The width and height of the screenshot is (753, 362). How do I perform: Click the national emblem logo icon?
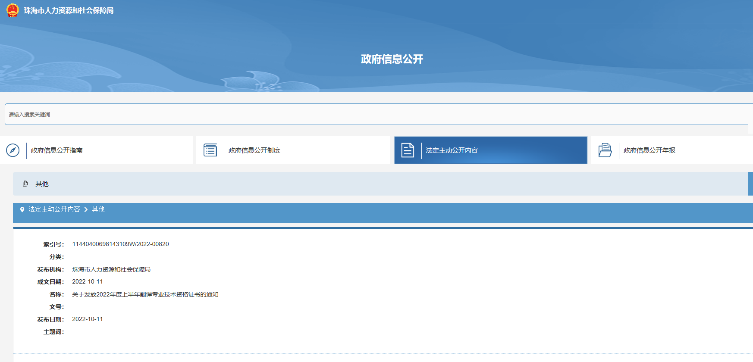click(13, 10)
